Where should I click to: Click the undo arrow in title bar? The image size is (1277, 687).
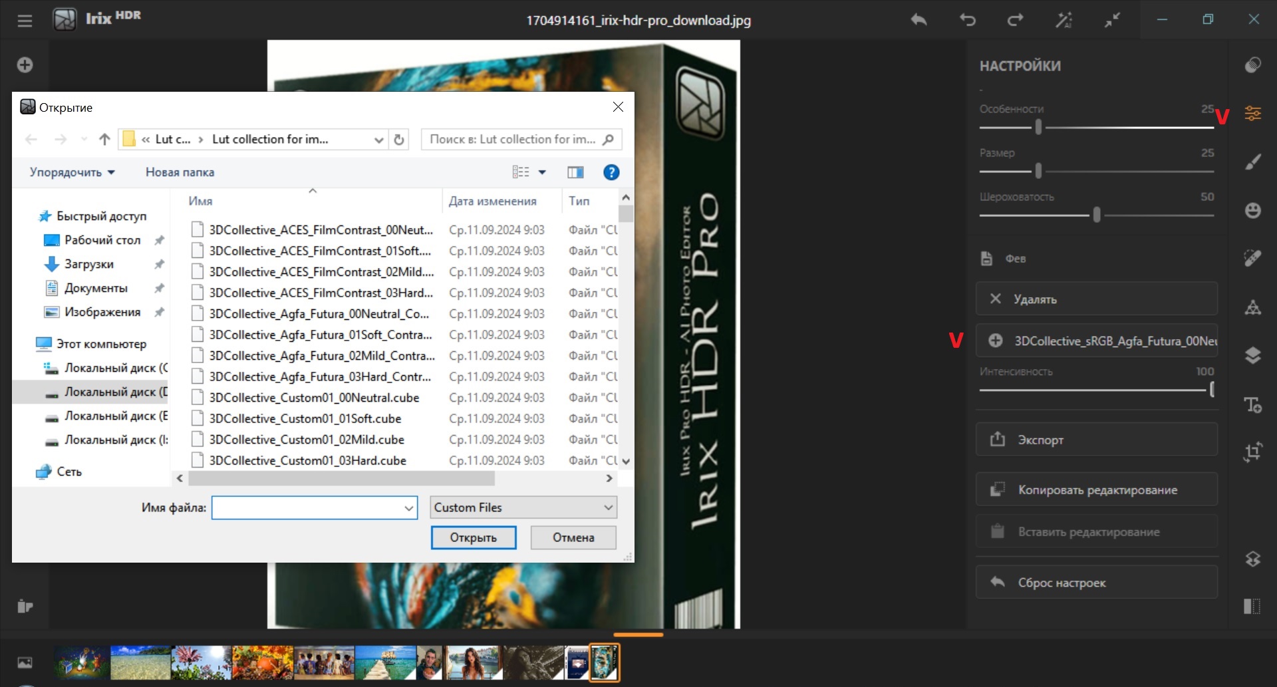click(x=967, y=20)
